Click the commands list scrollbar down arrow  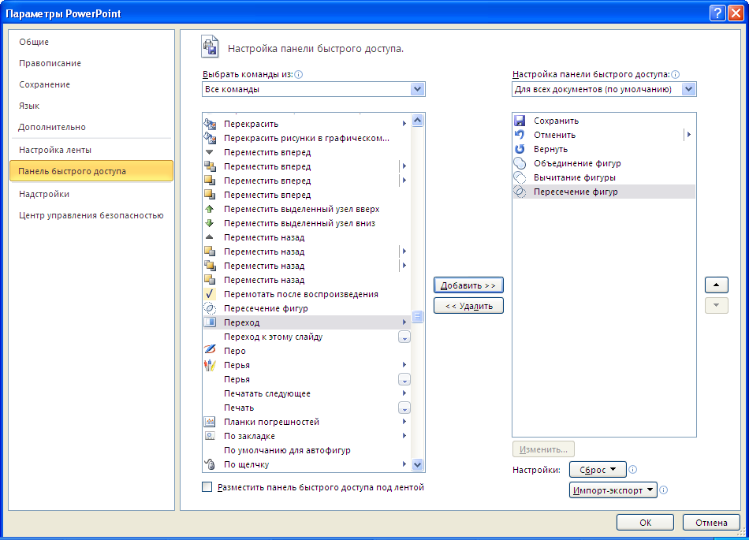(418, 464)
